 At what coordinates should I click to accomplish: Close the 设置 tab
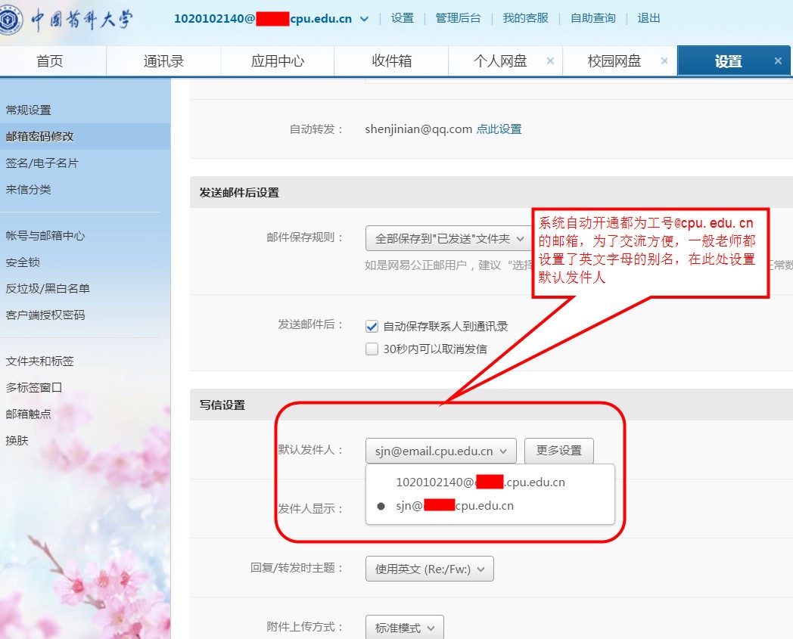(x=778, y=61)
